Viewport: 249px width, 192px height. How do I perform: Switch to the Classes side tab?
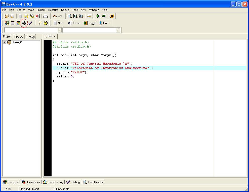point(19,37)
